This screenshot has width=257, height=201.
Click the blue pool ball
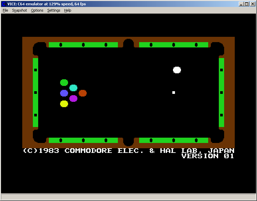(x=64, y=93)
